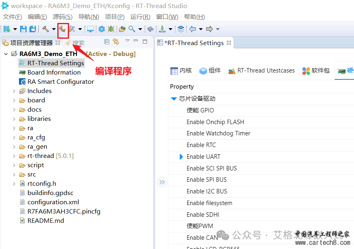Expand the Enable UART property
This screenshot has width=354, height=249.
pos(181,157)
